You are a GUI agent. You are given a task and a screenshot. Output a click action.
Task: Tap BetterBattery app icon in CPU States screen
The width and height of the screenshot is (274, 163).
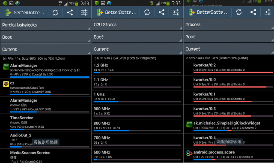tap(100, 12)
